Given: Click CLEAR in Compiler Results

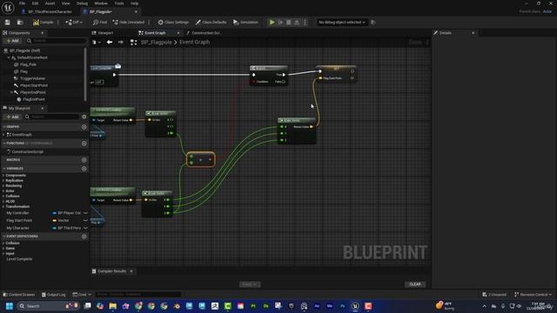Looking at the screenshot, I should (x=415, y=284).
